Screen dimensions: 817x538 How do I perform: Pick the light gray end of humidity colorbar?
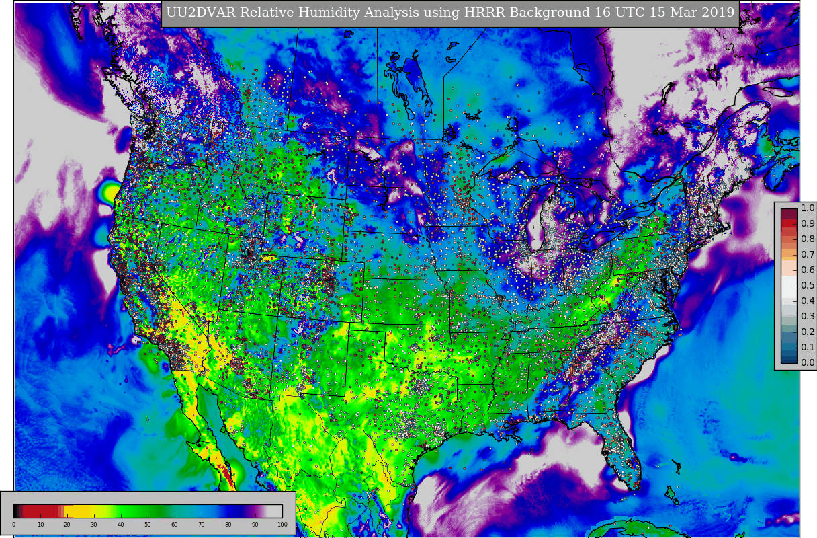(x=275, y=511)
